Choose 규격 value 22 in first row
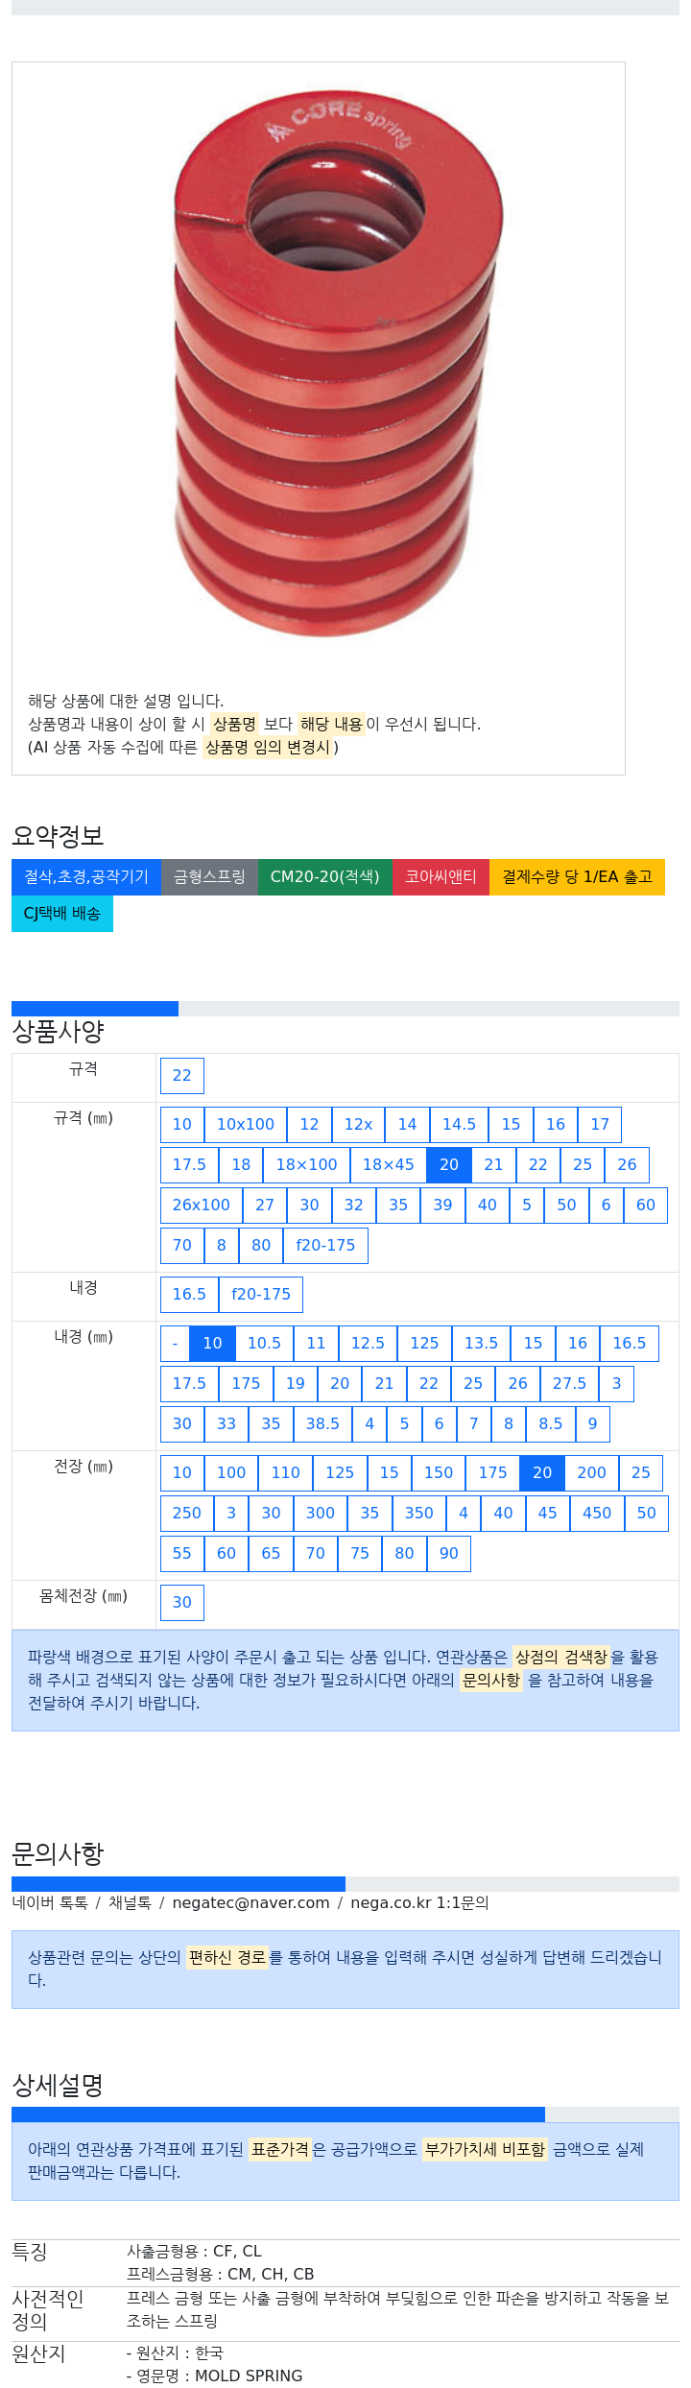 182,1076
